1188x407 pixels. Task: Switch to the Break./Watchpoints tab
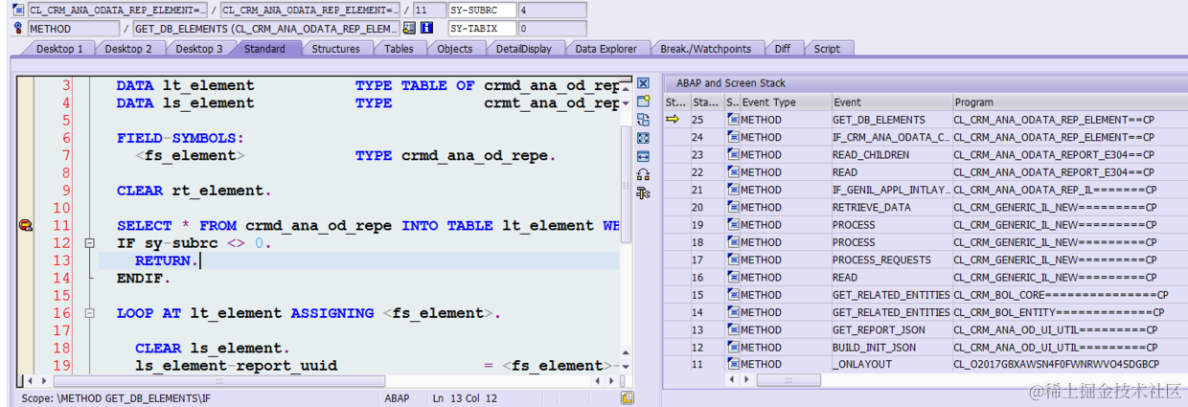(x=705, y=49)
